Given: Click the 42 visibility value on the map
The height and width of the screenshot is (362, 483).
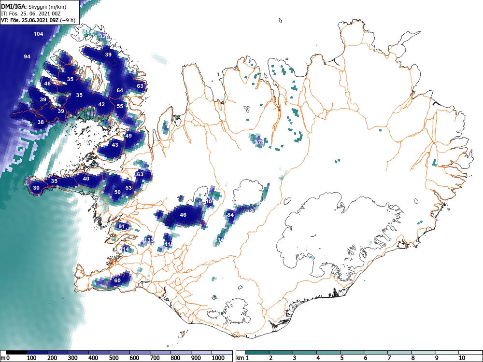Looking at the screenshot, I should [101, 104].
